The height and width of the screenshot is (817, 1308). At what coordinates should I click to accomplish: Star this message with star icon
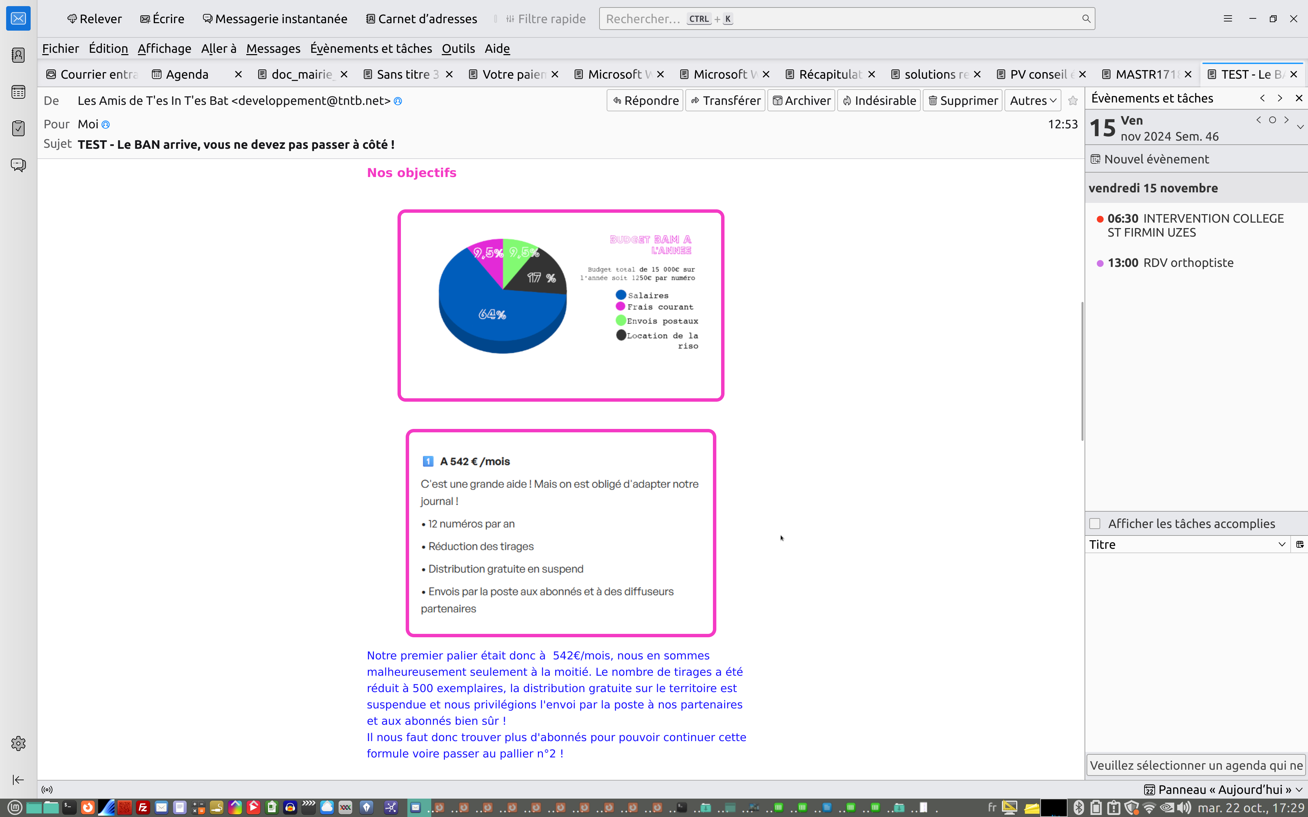click(1073, 100)
